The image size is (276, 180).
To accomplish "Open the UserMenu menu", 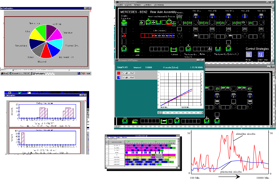I will 159,5.
